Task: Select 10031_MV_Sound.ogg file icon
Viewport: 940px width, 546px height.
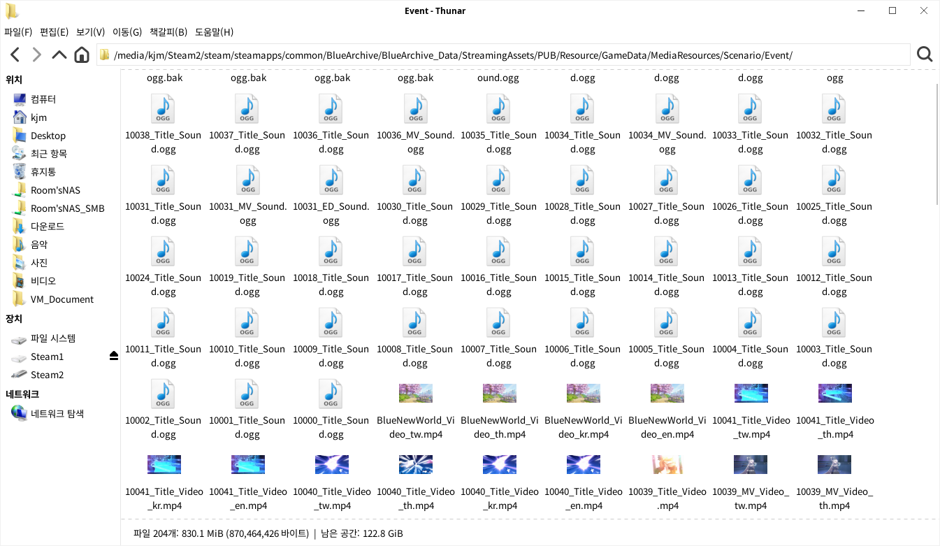Action: pyautogui.click(x=247, y=180)
